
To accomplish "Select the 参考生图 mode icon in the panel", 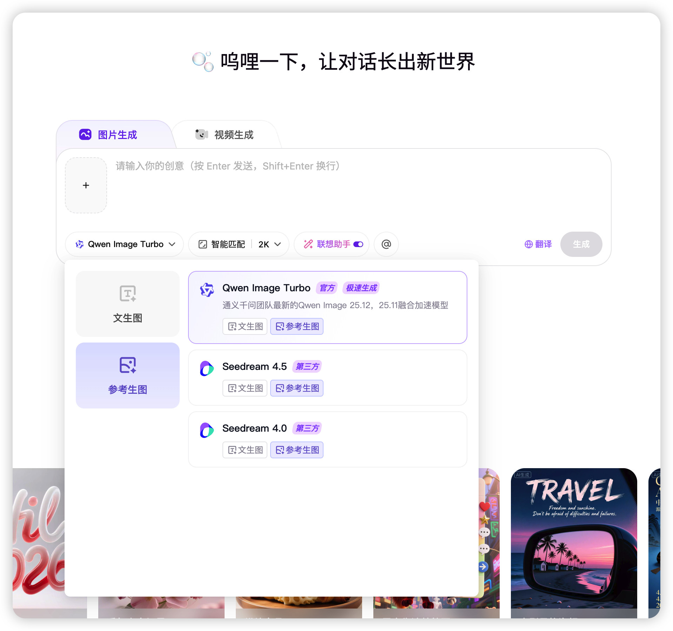I will click(x=127, y=366).
